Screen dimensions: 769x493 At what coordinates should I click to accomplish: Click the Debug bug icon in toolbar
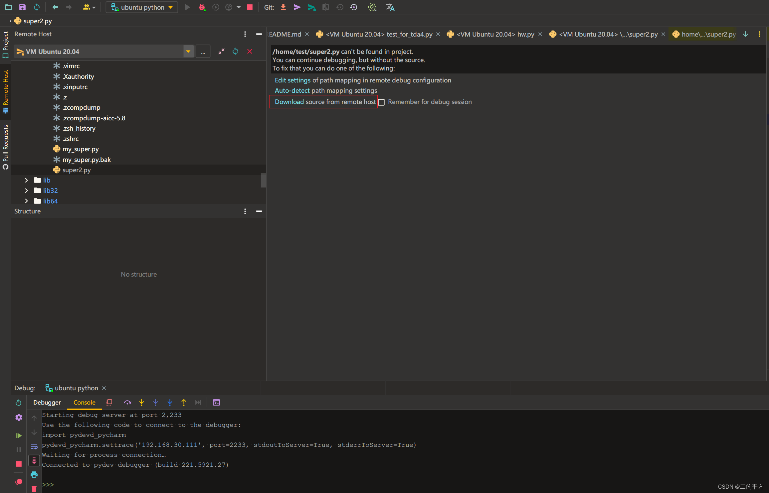tap(202, 7)
